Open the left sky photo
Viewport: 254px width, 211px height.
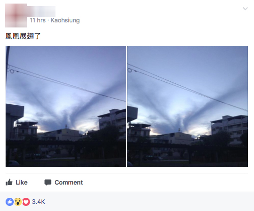coord(66,106)
